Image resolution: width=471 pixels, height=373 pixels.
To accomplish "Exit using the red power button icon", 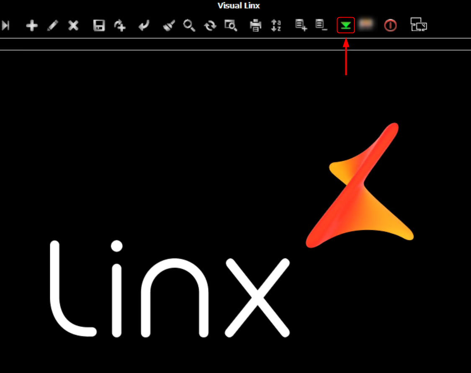I will pos(389,25).
